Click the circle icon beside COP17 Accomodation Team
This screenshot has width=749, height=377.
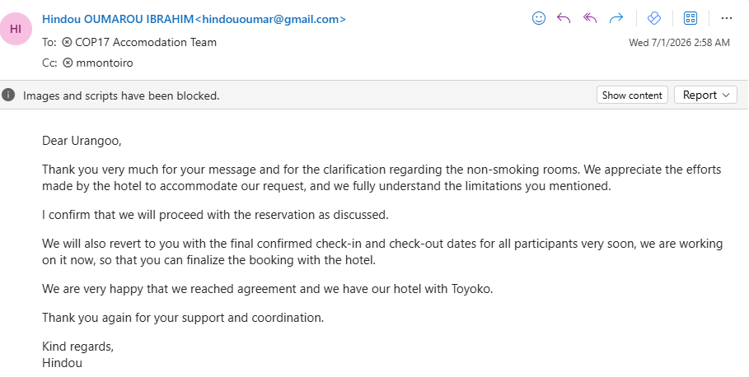(68, 42)
